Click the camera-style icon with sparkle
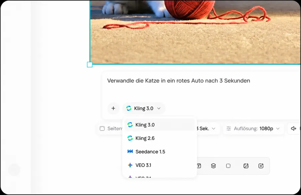Viewport: 301px width, 195px height. point(261,166)
